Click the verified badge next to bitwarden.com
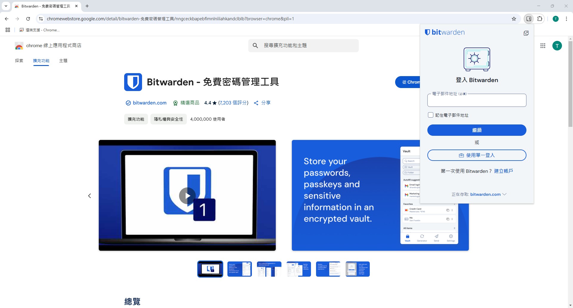 128,103
